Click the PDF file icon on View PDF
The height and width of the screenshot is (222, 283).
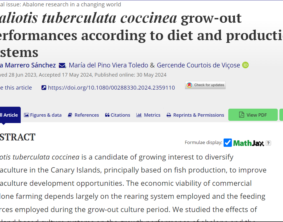pos(242,115)
